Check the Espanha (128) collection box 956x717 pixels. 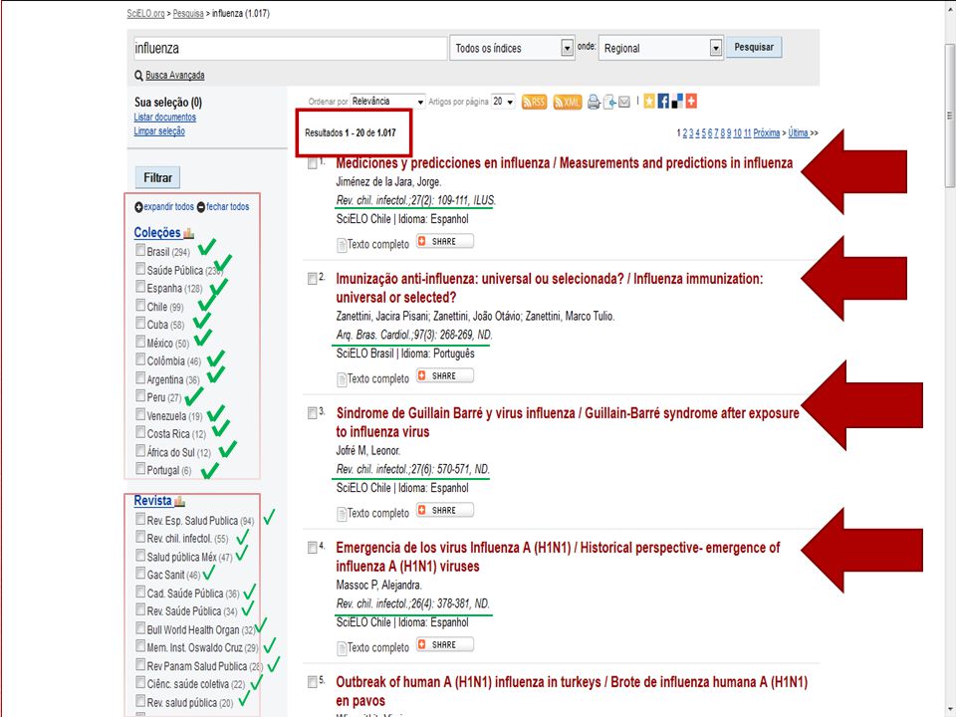pos(140,287)
